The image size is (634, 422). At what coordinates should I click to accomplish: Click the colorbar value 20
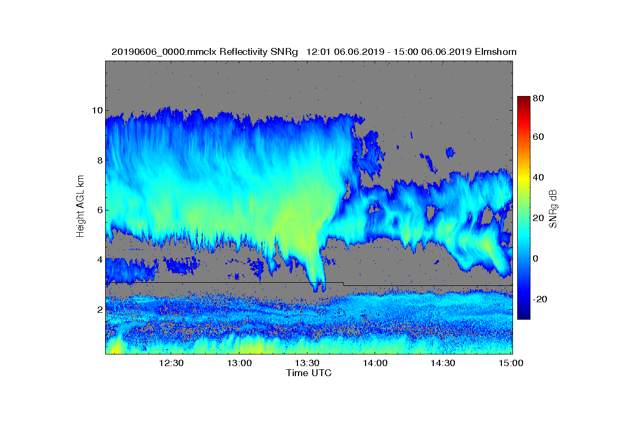(539, 218)
